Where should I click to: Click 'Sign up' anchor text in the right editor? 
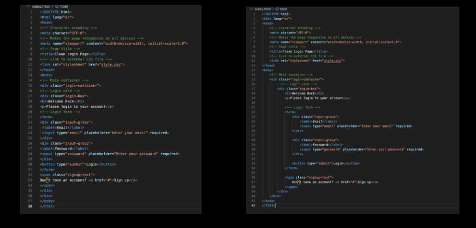[366, 182]
